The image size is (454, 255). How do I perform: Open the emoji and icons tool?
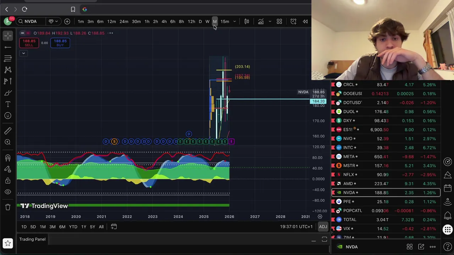click(8, 116)
